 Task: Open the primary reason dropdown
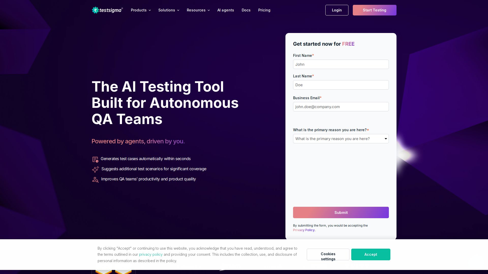pos(341,139)
